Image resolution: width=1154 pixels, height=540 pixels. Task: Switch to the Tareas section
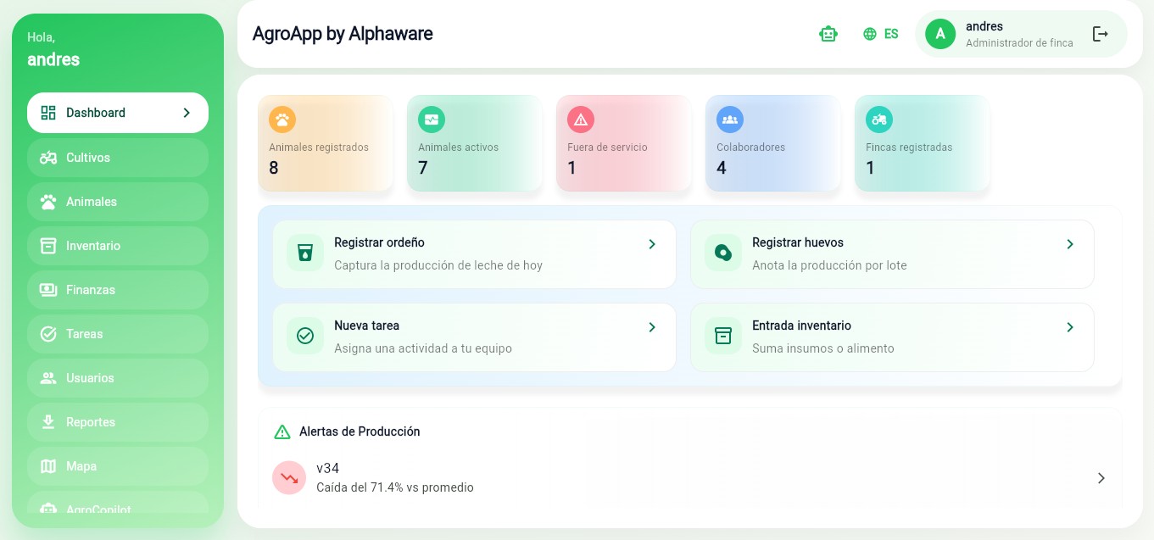click(85, 334)
